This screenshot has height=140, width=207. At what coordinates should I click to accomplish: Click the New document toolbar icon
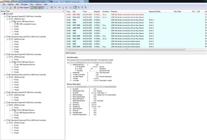(x=3, y=8)
